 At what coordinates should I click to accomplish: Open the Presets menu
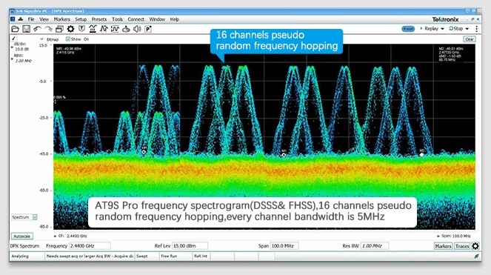(x=99, y=19)
